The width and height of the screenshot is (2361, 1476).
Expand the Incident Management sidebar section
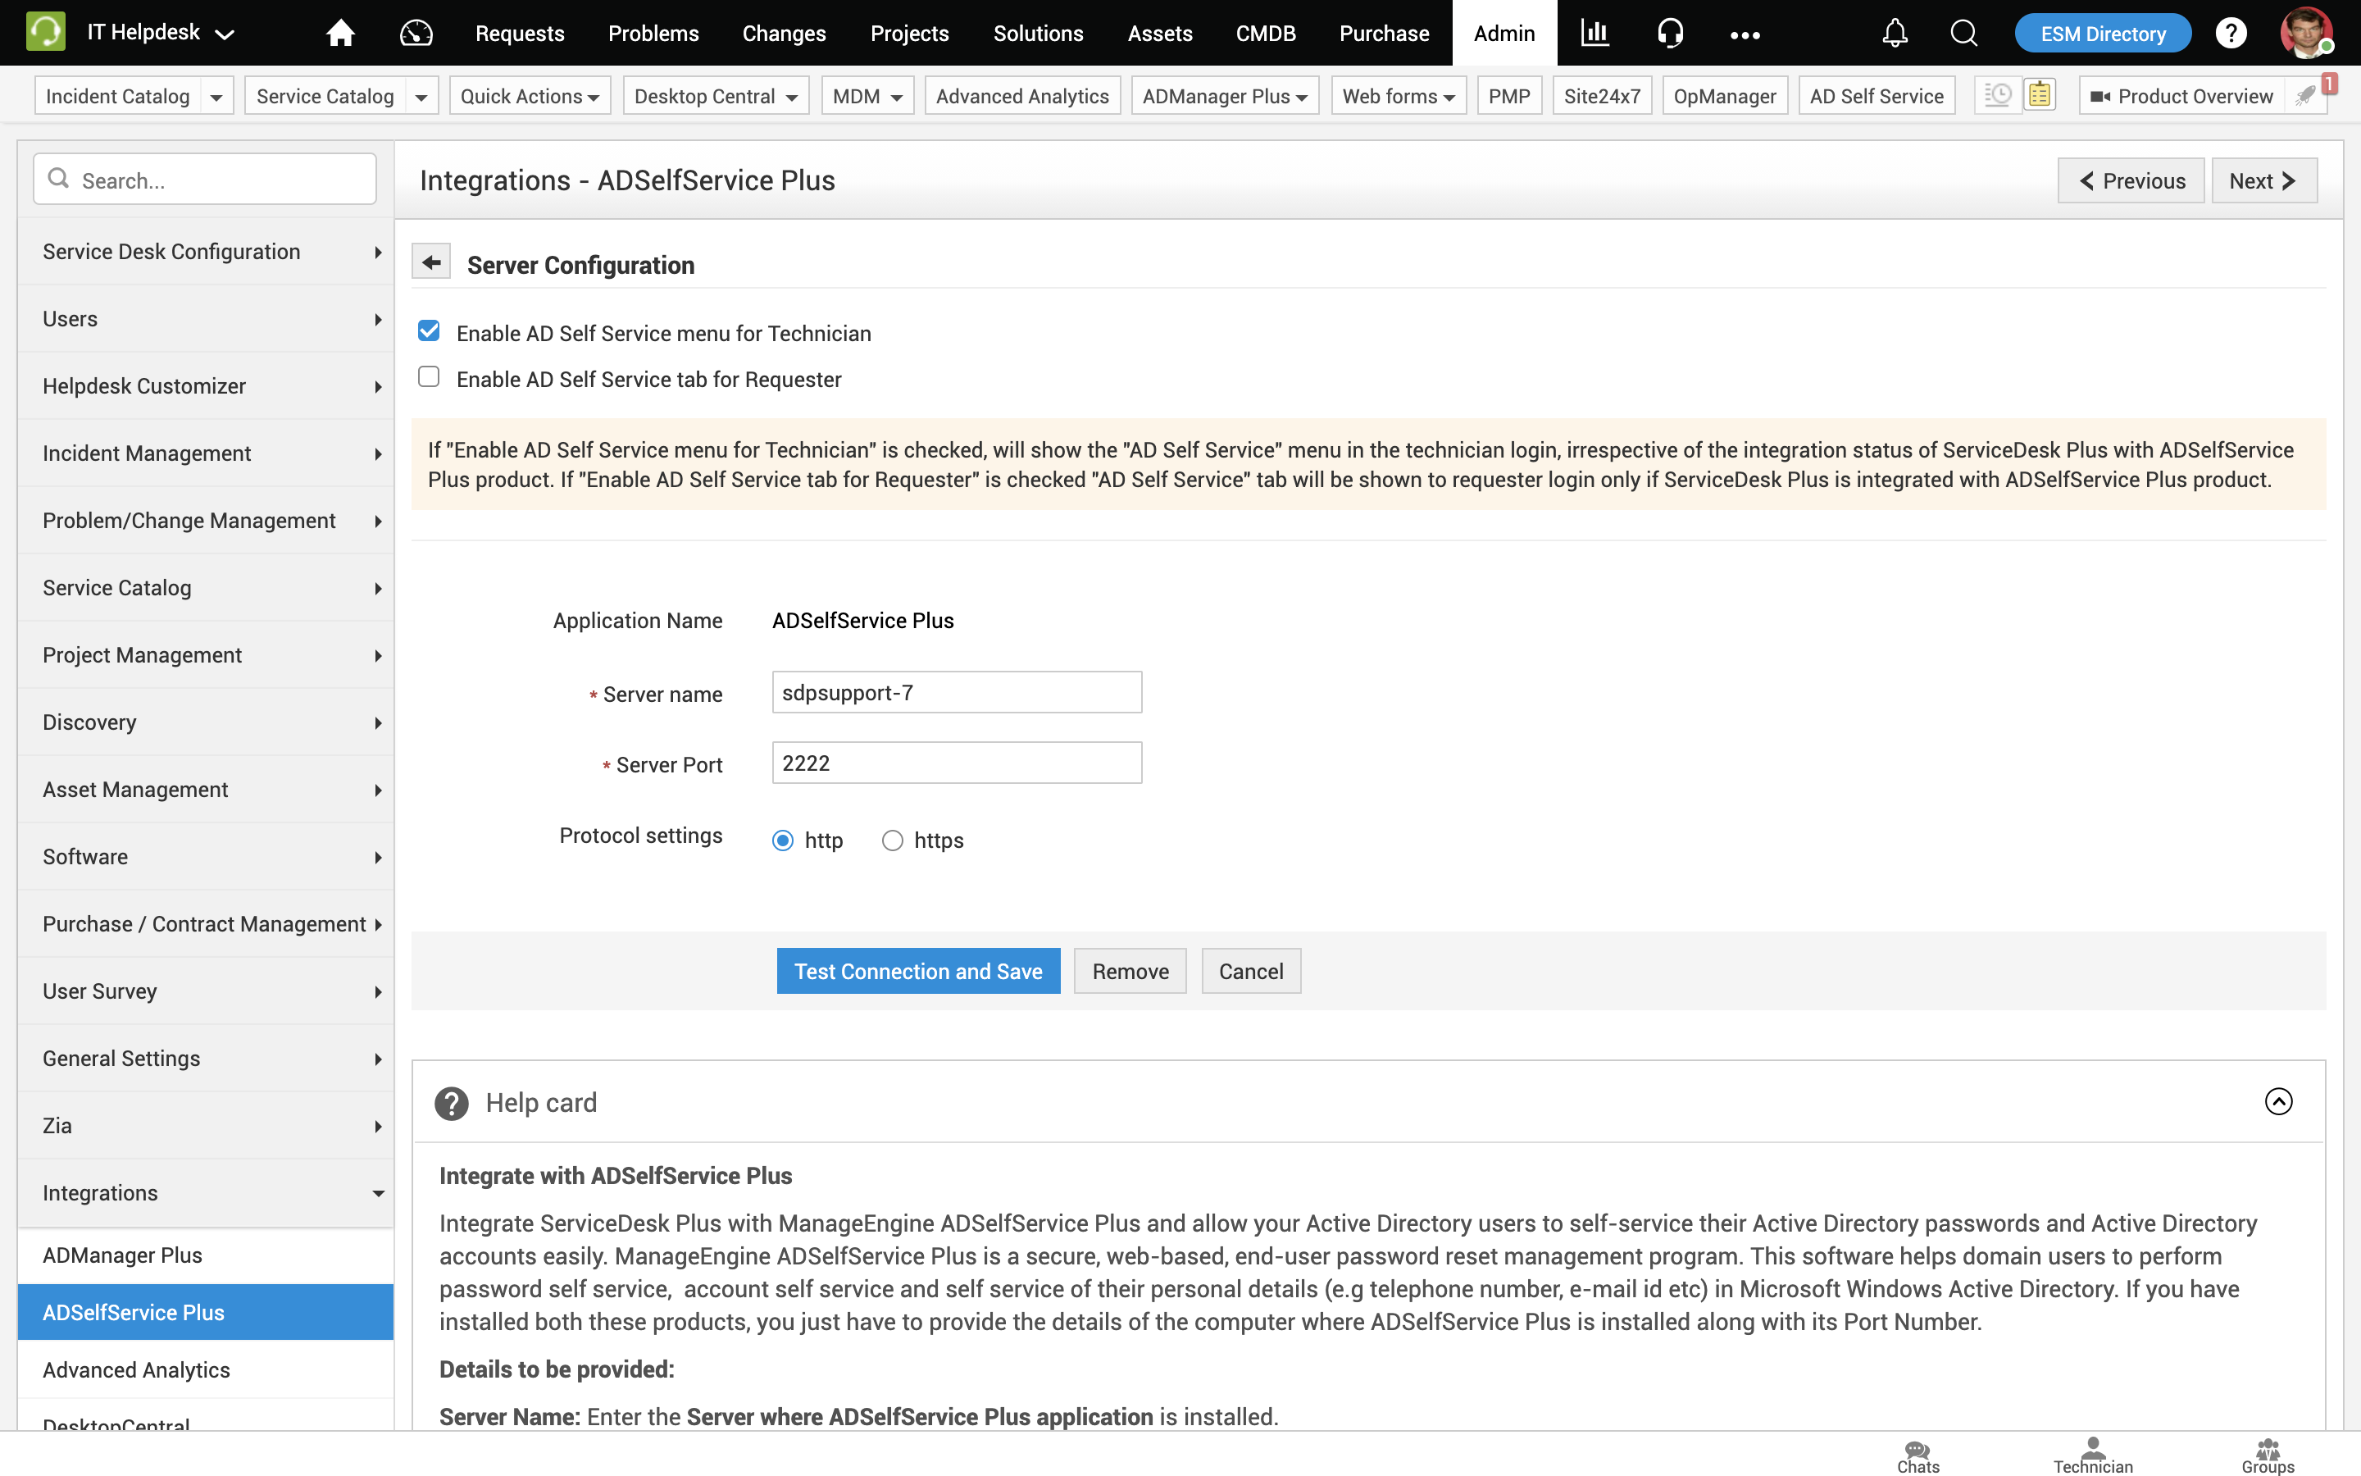point(205,453)
